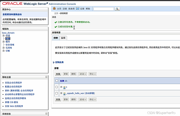Collapse the 系统状态 panel
This screenshot has height=116, width=180.
(46, 114)
